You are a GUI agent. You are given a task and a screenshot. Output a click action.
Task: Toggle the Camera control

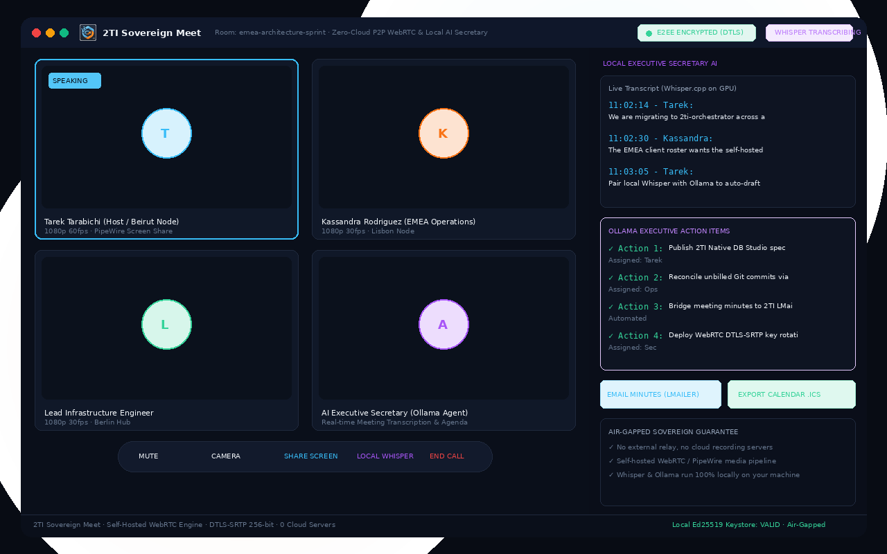click(x=226, y=456)
